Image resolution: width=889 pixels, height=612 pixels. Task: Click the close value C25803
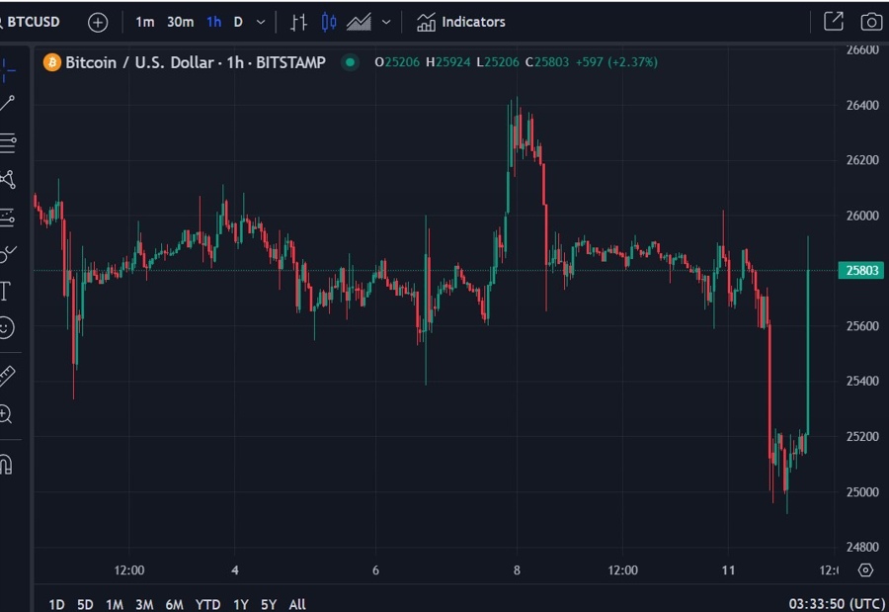pos(546,62)
